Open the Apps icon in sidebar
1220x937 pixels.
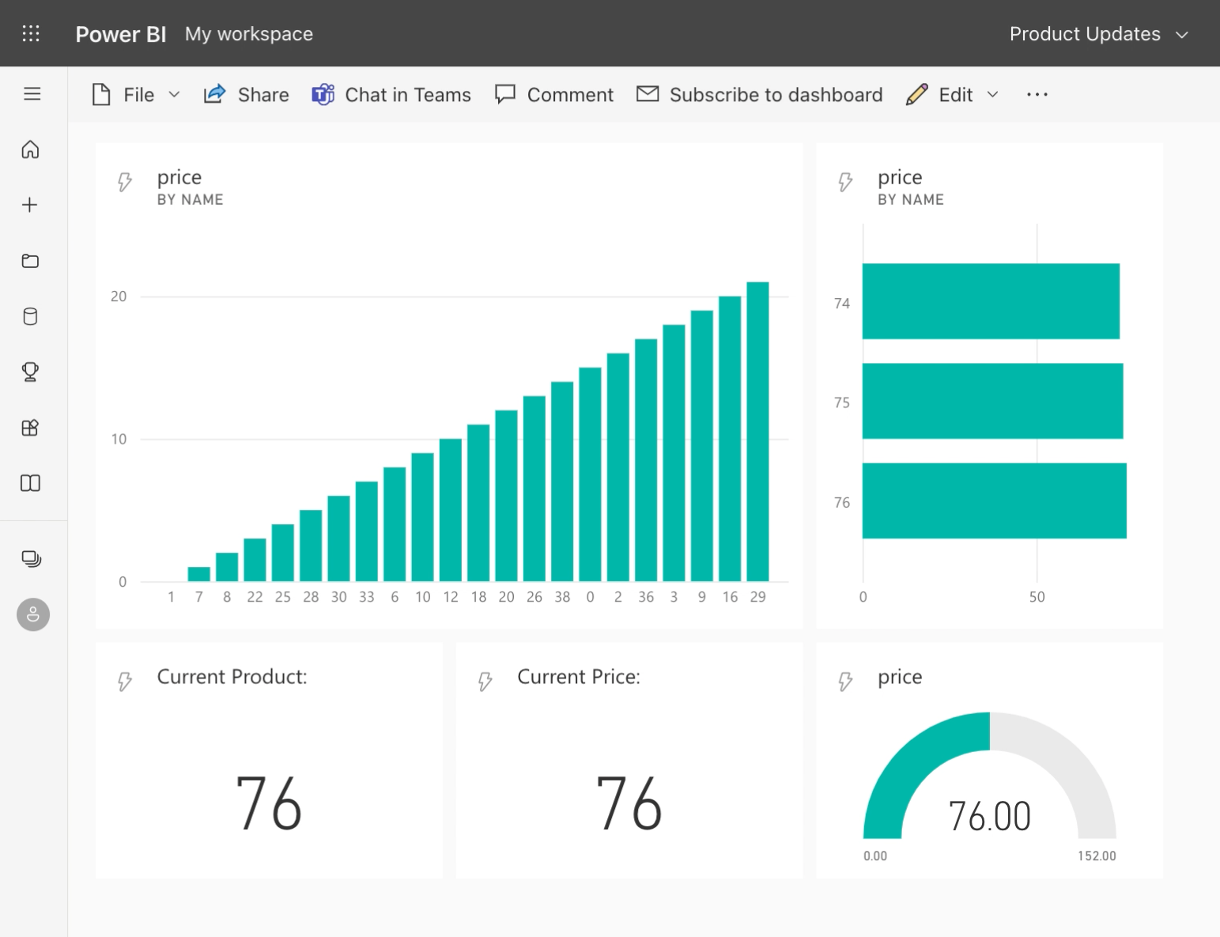click(30, 428)
